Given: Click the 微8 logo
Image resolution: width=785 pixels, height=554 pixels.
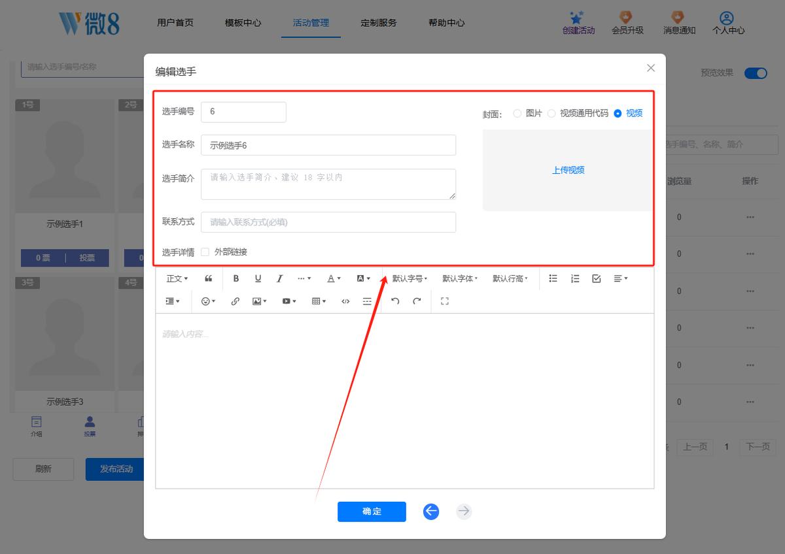Looking at the screenshot, I should (x=89, y=23).
